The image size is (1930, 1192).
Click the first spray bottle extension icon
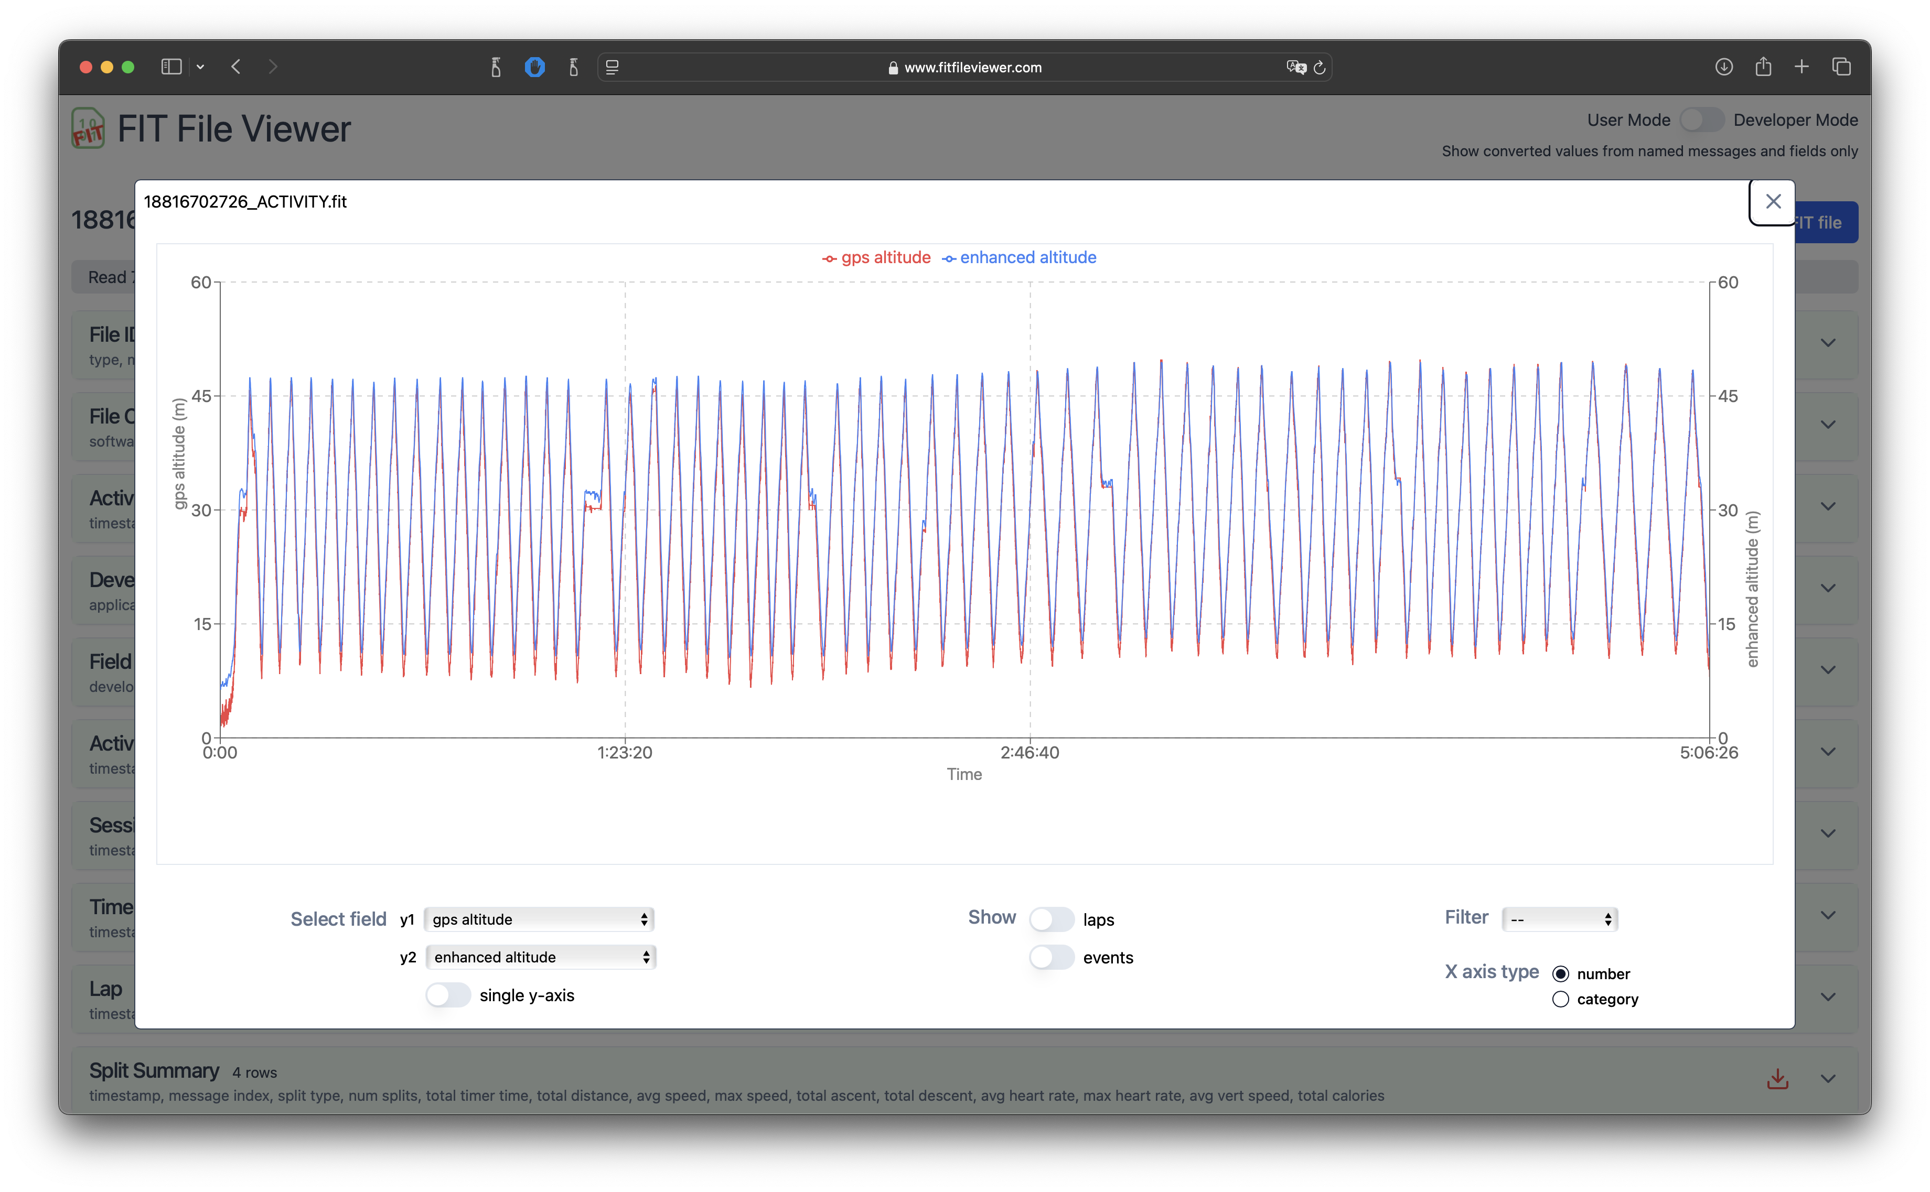pyautogui.click(x=496, y=67)
